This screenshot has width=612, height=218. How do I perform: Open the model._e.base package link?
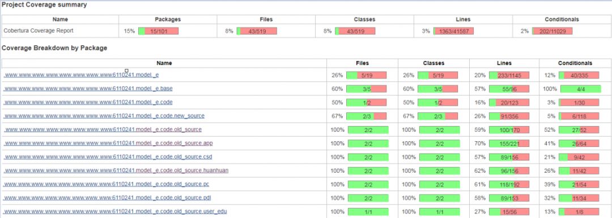pos(88,89)
